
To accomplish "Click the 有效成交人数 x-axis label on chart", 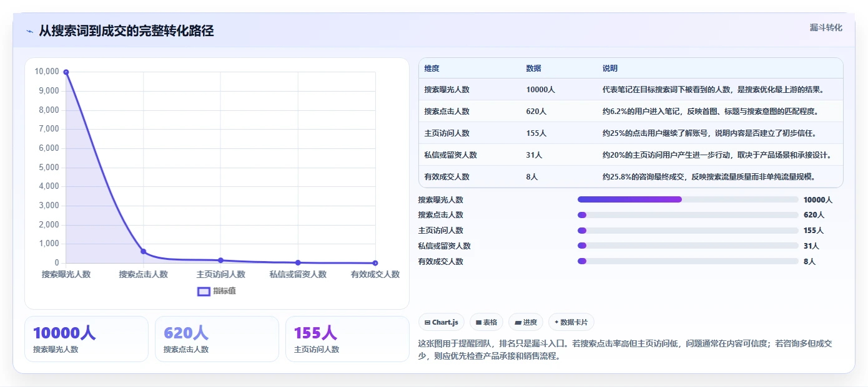I will click(375, 274).
